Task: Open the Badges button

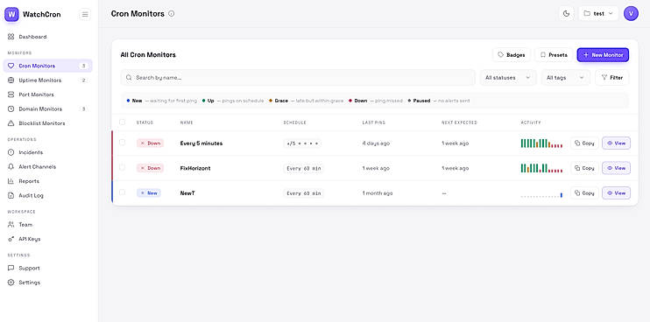Action: [x=512, y=54]
